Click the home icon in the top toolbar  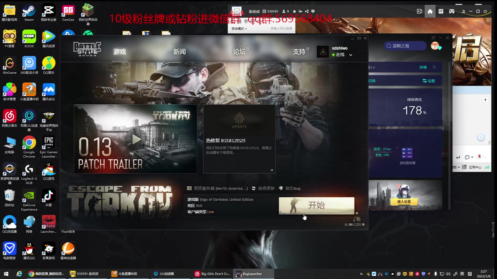[430, 11]
